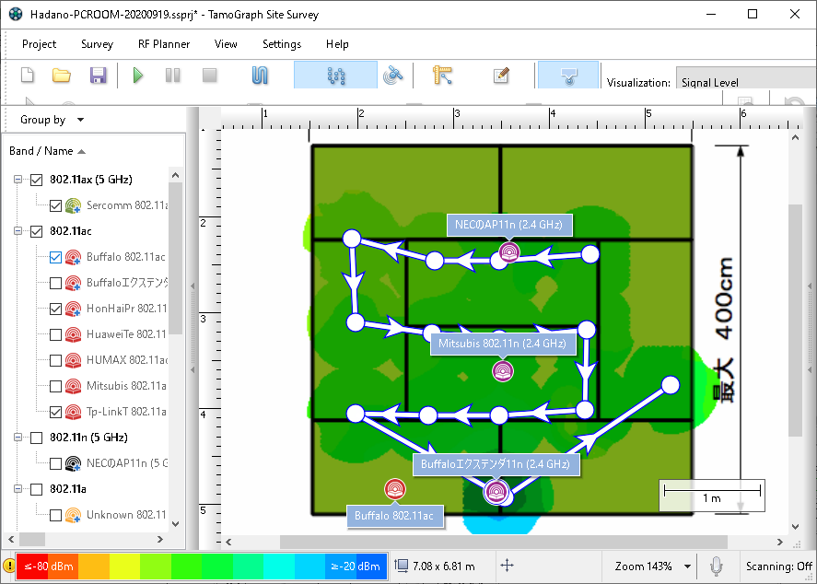
Task: Collapse the 802.11ac group
Action: pyautogui.click(x=18, y=231)
